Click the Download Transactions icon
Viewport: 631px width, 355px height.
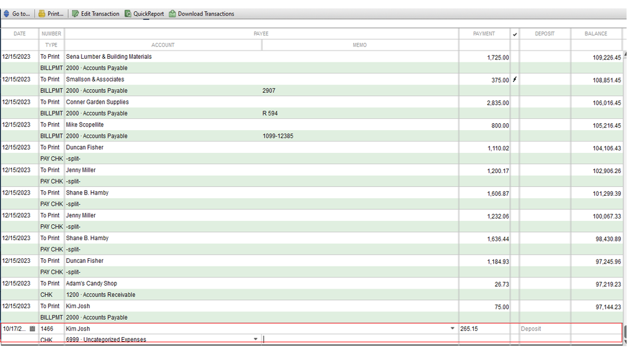click(x=172, y=14)
